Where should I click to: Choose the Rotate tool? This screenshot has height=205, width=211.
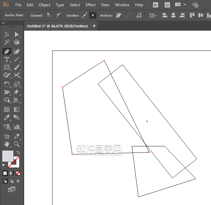tap(7, 84)
